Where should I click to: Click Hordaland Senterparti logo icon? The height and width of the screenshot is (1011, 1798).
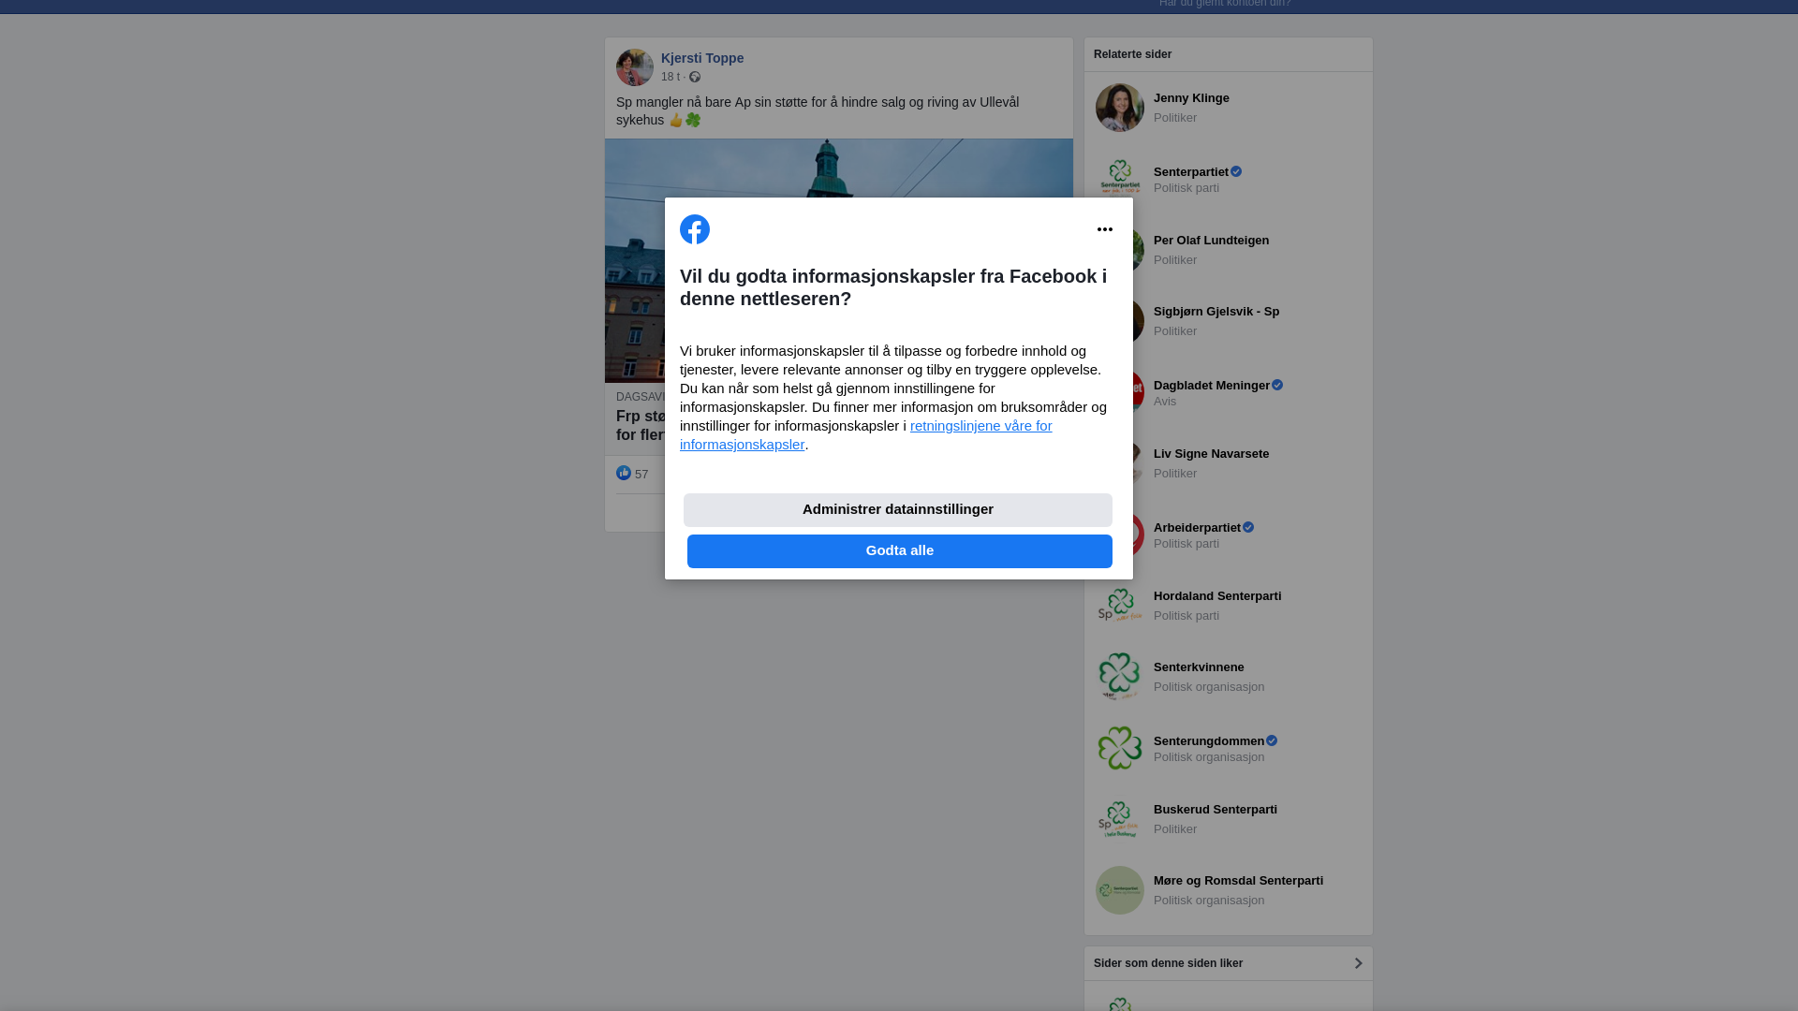tap(1120, 606)
